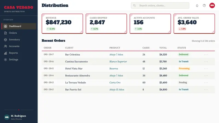
Task: Select client Bar Celestina
Action: (73, 54)
